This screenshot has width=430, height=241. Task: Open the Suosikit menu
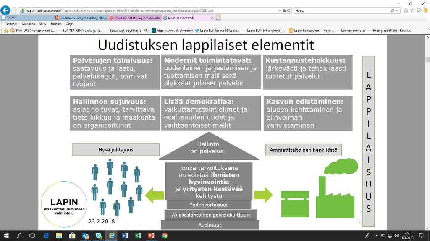click(x=56, y=24)
